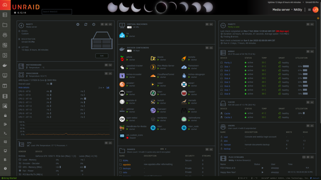Click the Edit button under server image
This screenshot has height=180, width=321.
click(x=102, y=56)
